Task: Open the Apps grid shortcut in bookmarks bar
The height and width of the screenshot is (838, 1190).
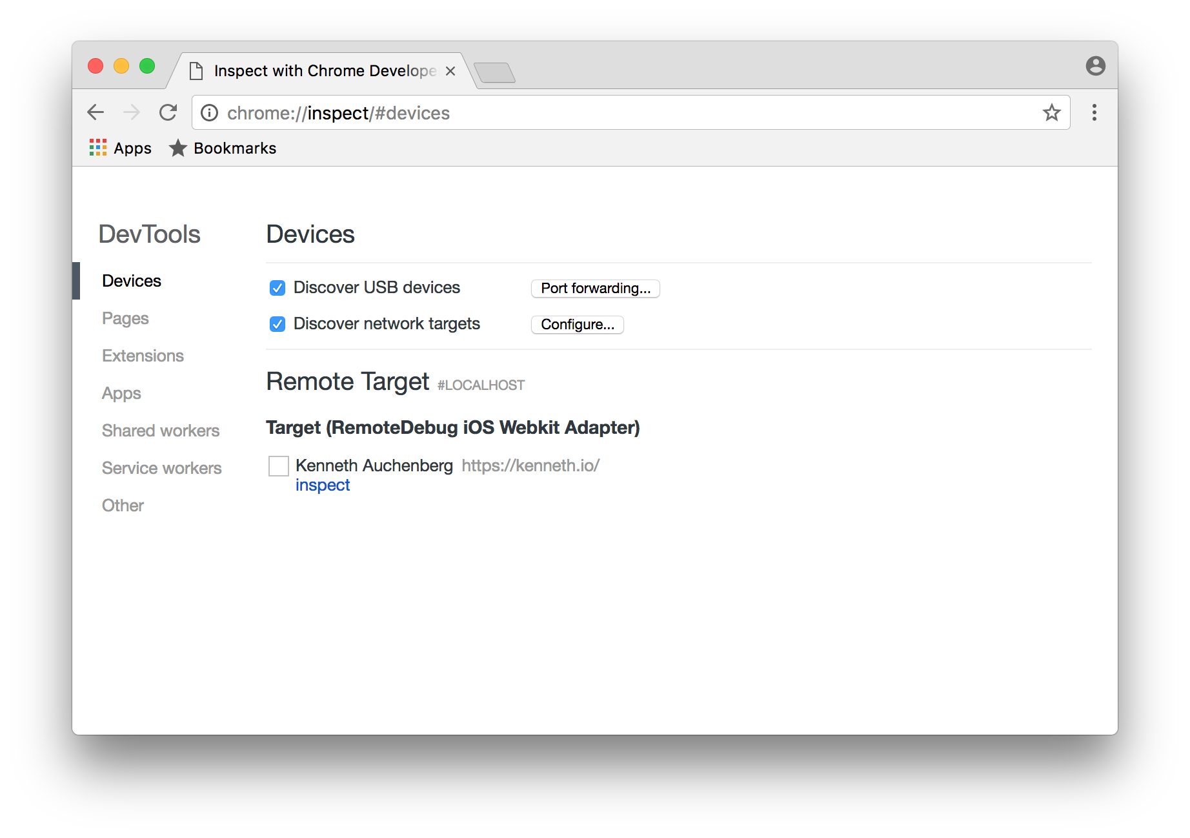Action: click(121, 148)
